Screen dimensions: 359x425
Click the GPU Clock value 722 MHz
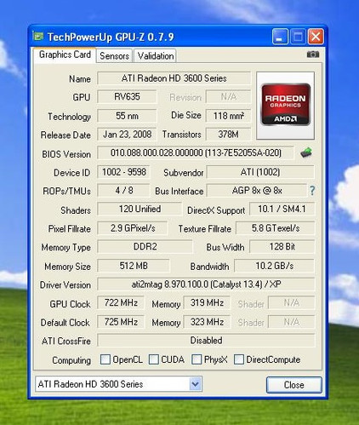121,303
